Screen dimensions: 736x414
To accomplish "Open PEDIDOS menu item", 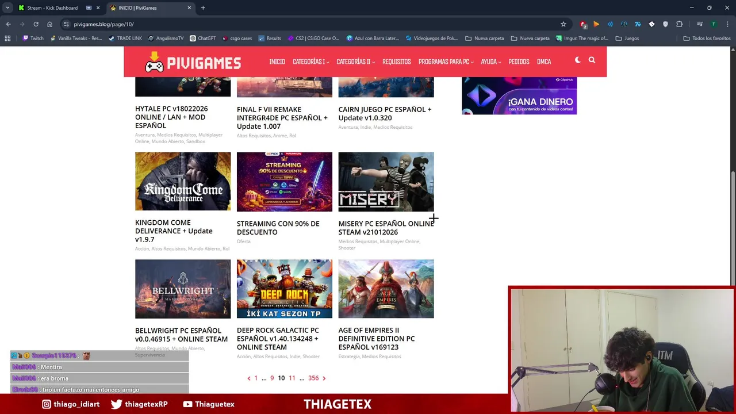I will click(x=519, y=62).
